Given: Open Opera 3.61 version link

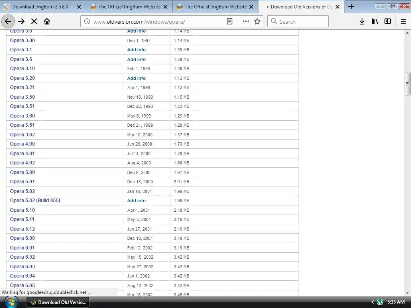Looking at the screenshot, I should coord(22,125).
